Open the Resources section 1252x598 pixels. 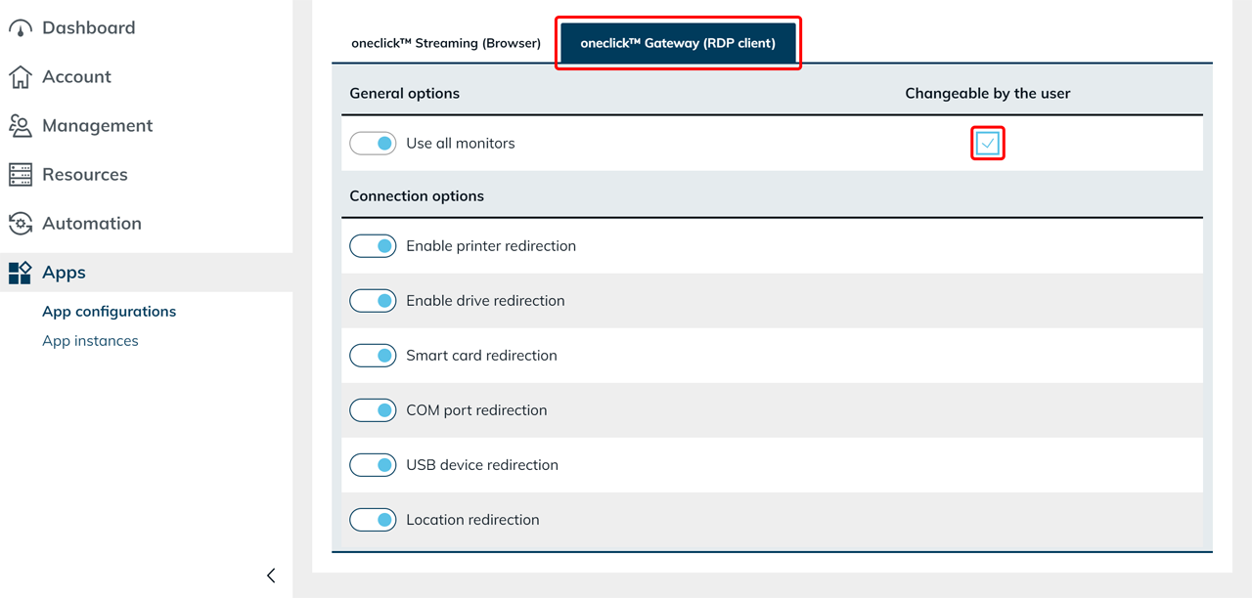(85, 175)
